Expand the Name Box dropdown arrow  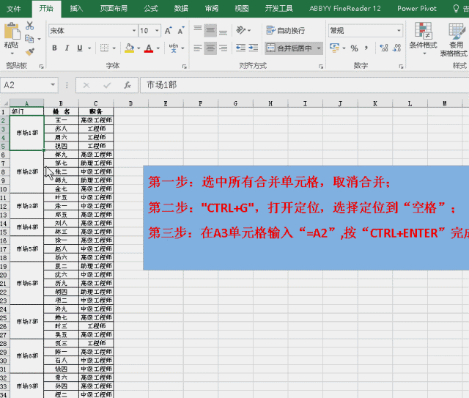[x=53, y=85]
